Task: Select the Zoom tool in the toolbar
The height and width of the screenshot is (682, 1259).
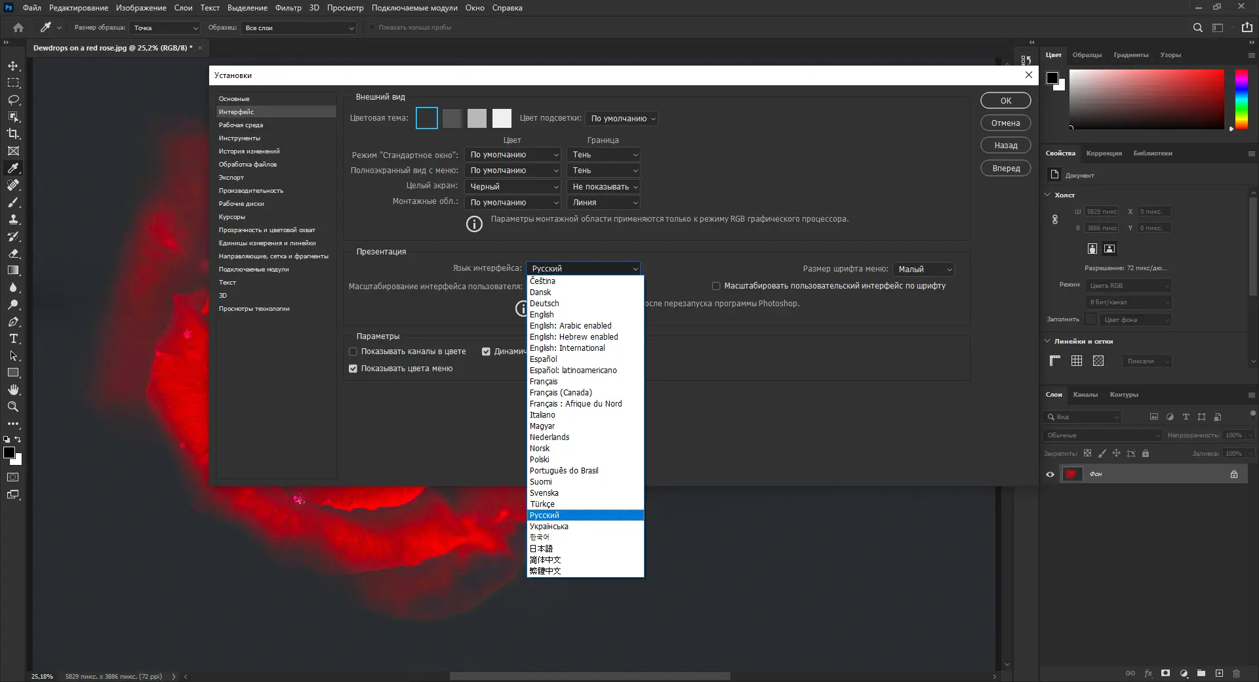Action: 13,407
